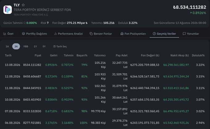210x129 pixels.
Task: Click the fund name TERA PORTFÖY BİRİNCİ SERBEST FON
Action: point(42,10)
